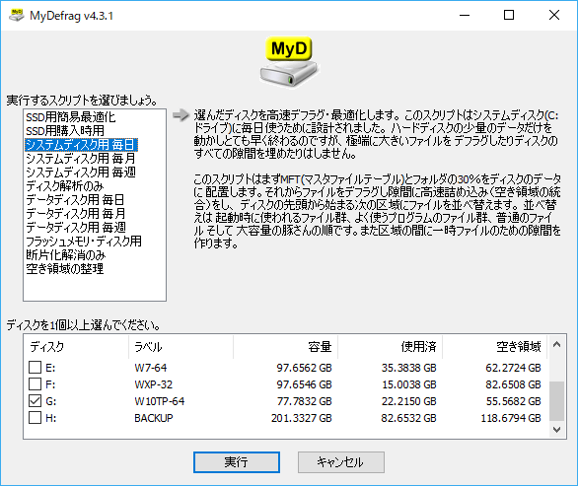
Task: Uncheck the G: disk checkbox
Action: point(36,400)
